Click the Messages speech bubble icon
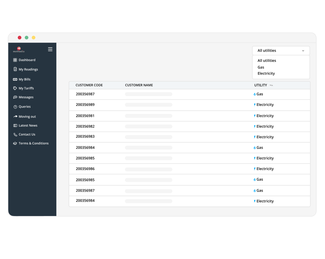325x259 pixels. point(15,97)
